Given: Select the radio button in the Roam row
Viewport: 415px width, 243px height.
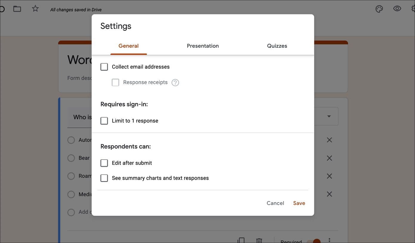Looking at the screenshot, I should point(71,176).
